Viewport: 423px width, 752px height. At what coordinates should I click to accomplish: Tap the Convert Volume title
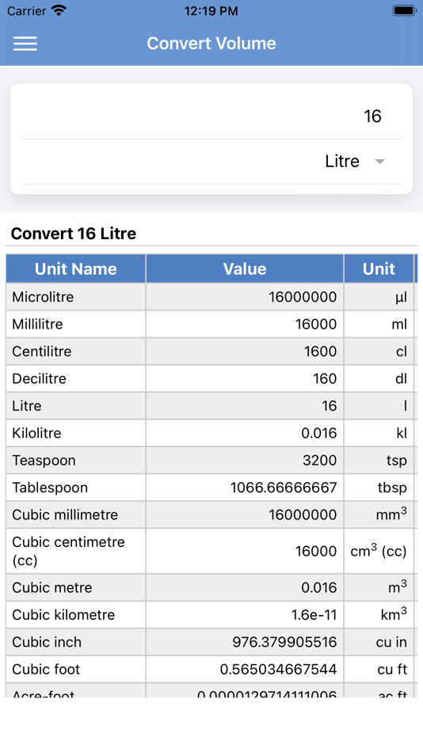211,44
